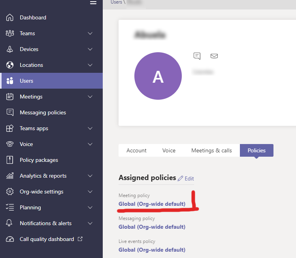Viewport: 296px width, 258px height.
Task: Click the Meetings calendar icon
Action: coord(9,97)
